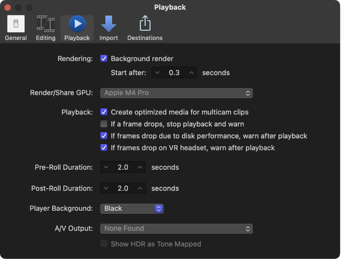Toggle Create optimized media for multicam clips

104,112
